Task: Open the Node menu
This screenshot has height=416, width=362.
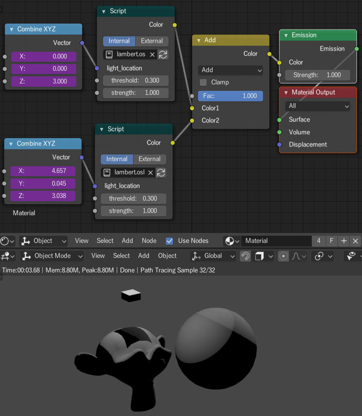Action: tap(149, 241)
